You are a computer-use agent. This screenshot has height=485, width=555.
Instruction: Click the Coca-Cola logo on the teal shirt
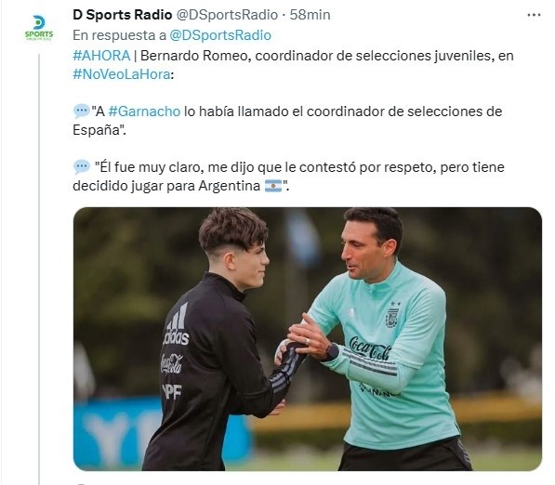[x=370, y=348]
